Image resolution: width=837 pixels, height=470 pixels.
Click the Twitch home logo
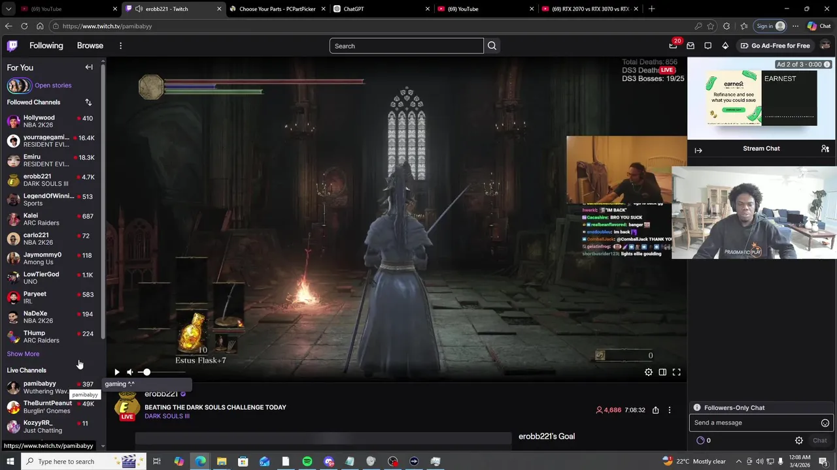(x=12, y=46)
